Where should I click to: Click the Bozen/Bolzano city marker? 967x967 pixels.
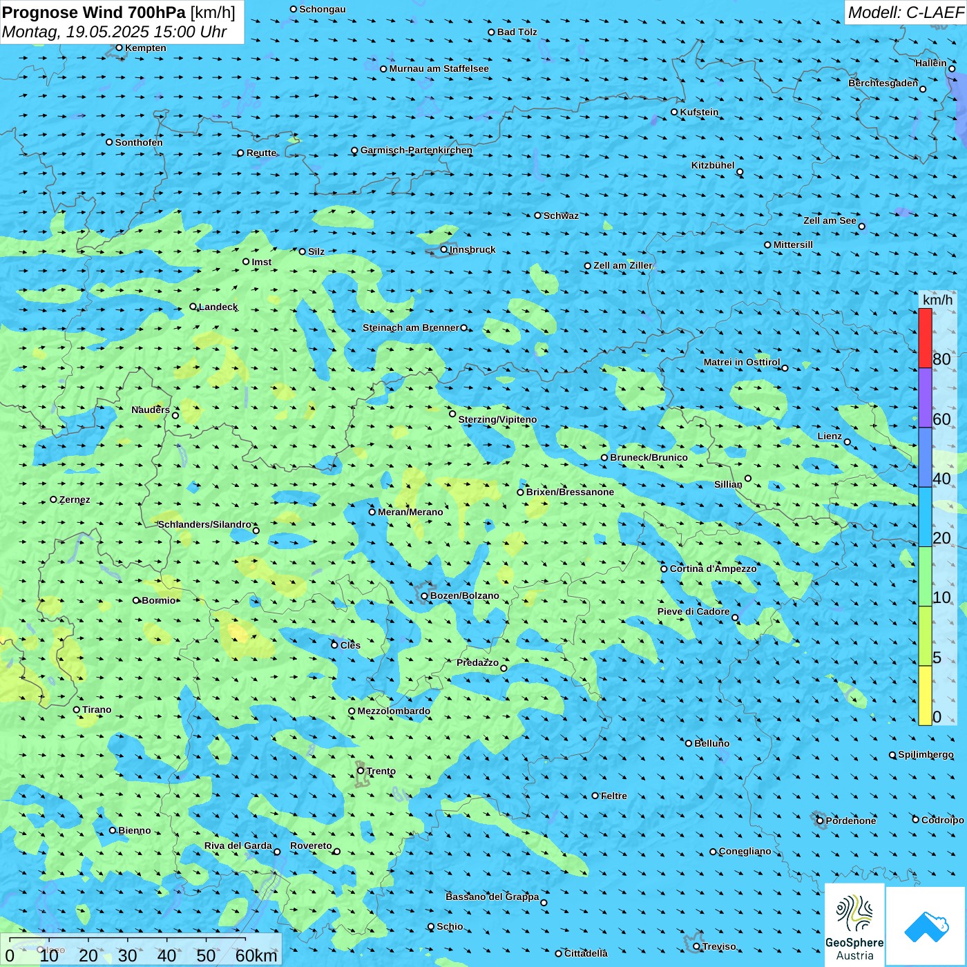coord(425,595)
